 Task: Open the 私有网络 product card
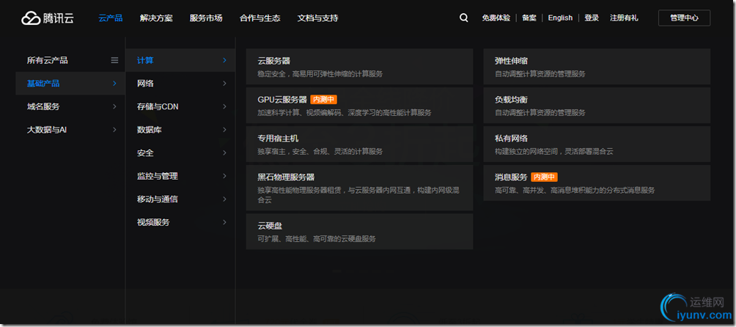point(597,144)
